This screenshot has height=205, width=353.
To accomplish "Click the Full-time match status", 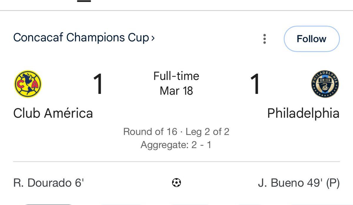I will point(176,76).
